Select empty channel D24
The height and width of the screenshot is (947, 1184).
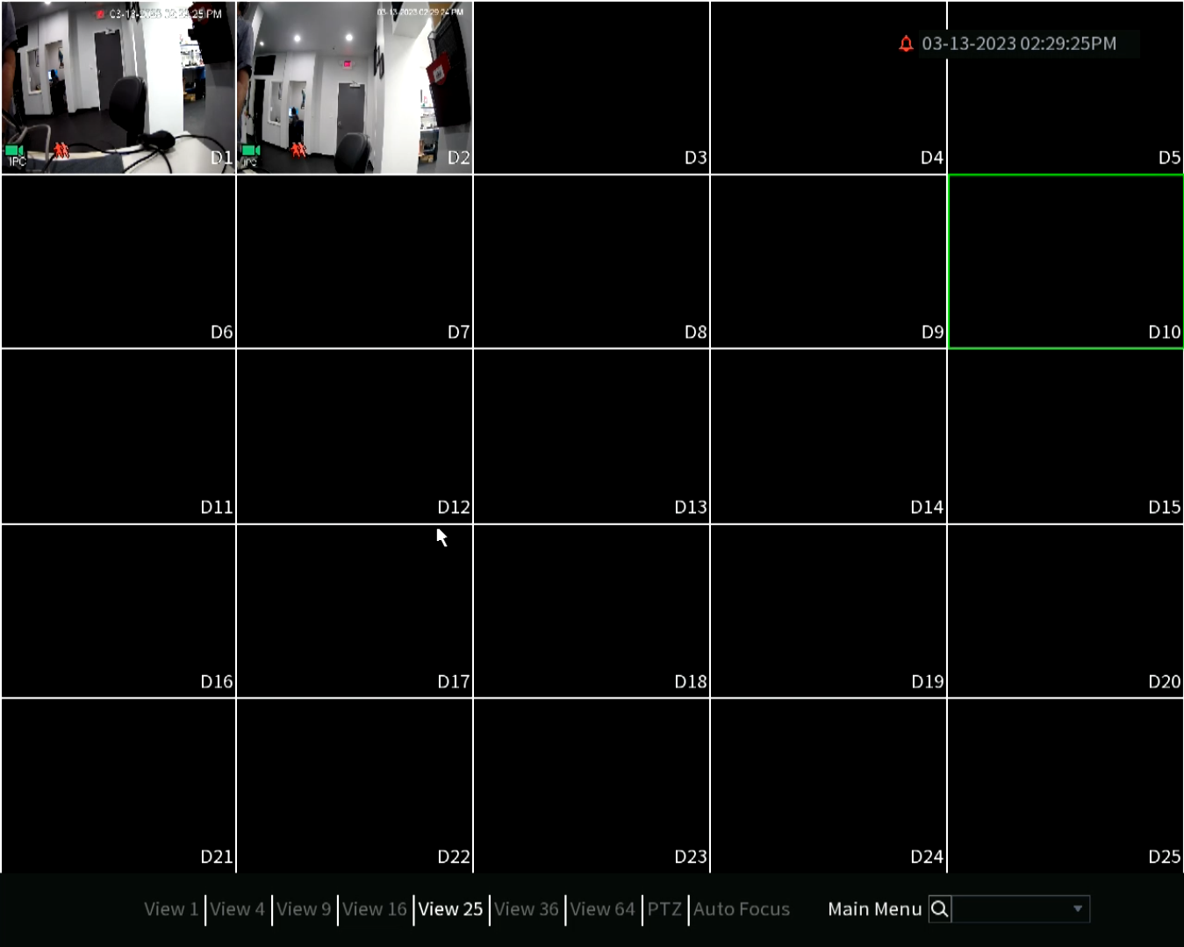[x=829, y=786]
